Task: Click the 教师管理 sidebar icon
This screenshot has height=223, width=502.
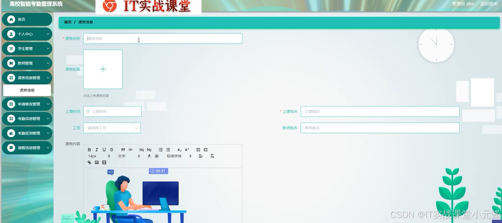Action: 11,63
